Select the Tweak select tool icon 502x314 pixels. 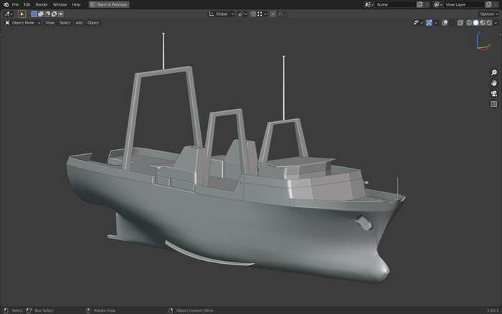[22, 14]
